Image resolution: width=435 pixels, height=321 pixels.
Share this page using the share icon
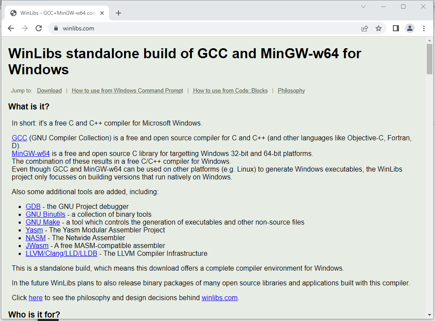pos(365,28)
